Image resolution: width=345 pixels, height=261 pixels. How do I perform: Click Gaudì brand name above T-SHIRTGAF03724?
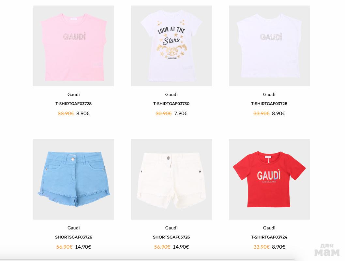point(269,228)
